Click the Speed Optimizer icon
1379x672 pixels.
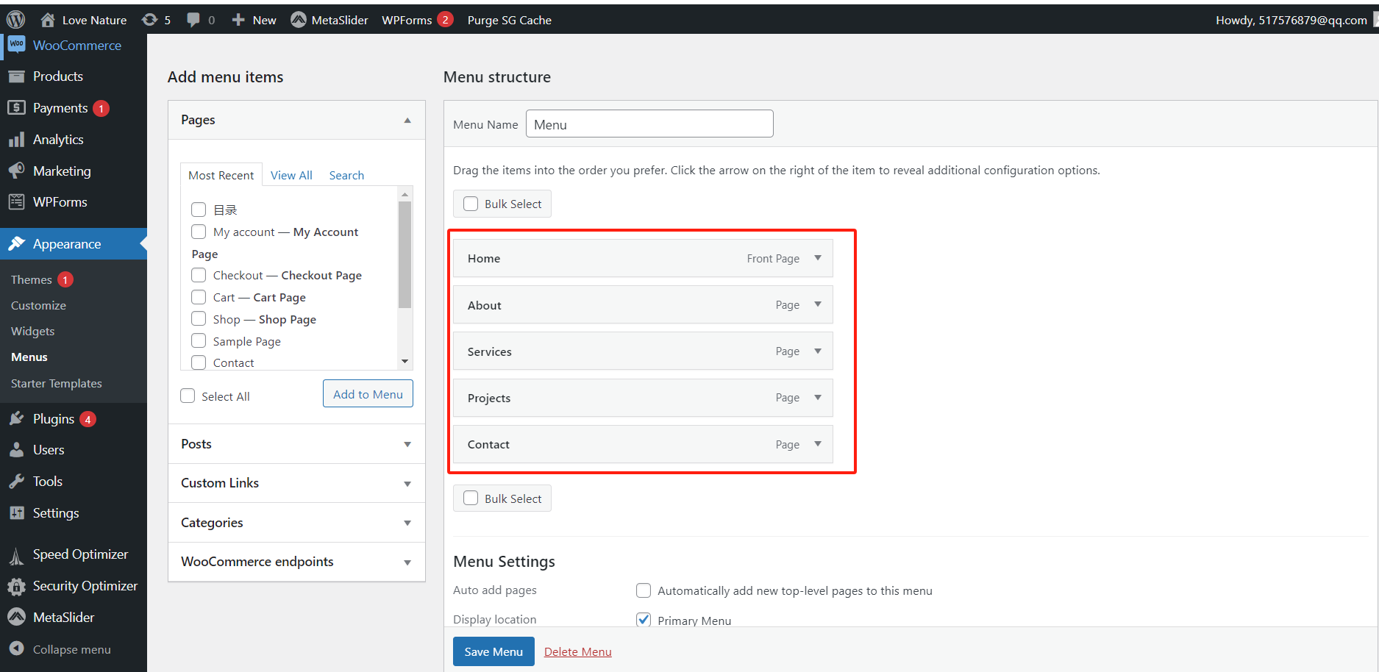pyautogui.click(x=16, y=556)
